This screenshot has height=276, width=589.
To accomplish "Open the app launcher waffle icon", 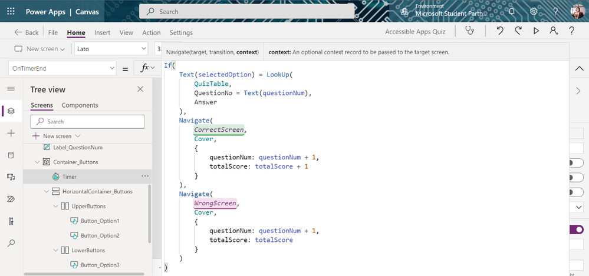I will (x=11, y=11).
